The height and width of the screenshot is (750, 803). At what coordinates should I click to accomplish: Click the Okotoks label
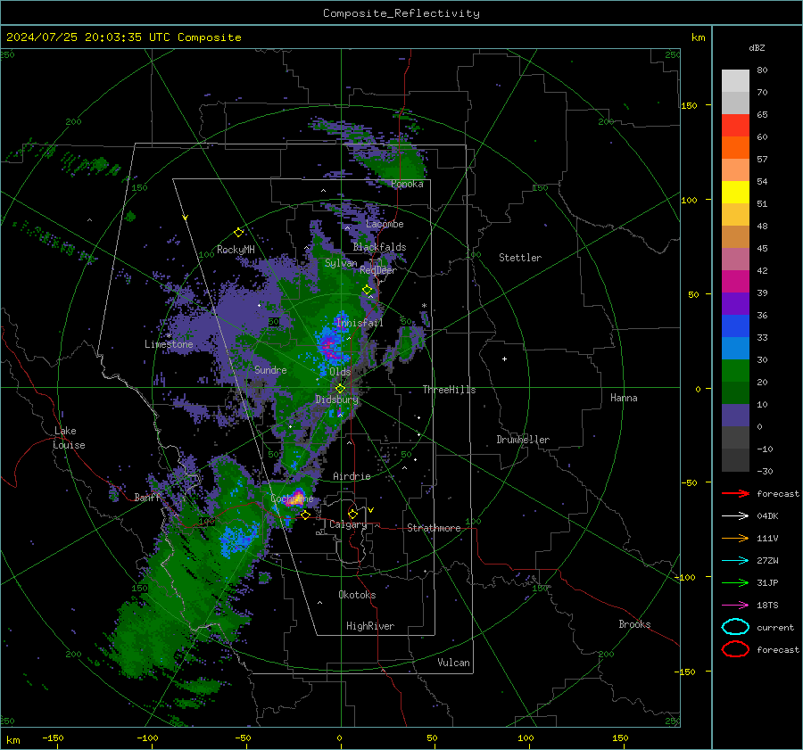[x=357, y=595]
